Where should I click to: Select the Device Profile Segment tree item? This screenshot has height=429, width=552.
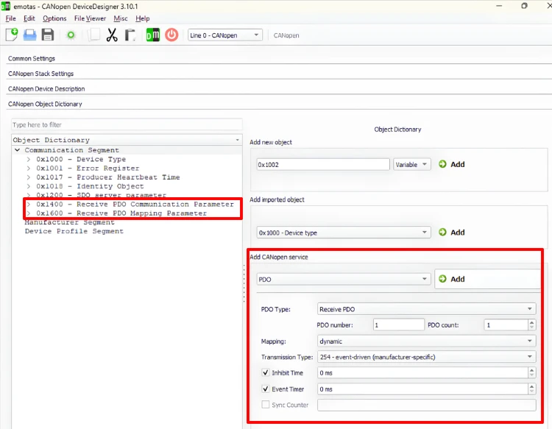(74, 231)
